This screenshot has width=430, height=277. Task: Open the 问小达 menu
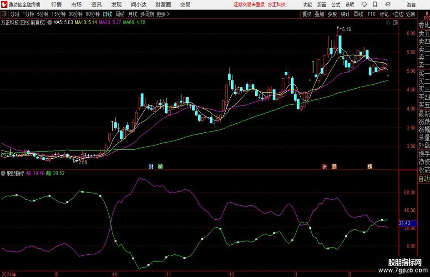tap(139, 5)
